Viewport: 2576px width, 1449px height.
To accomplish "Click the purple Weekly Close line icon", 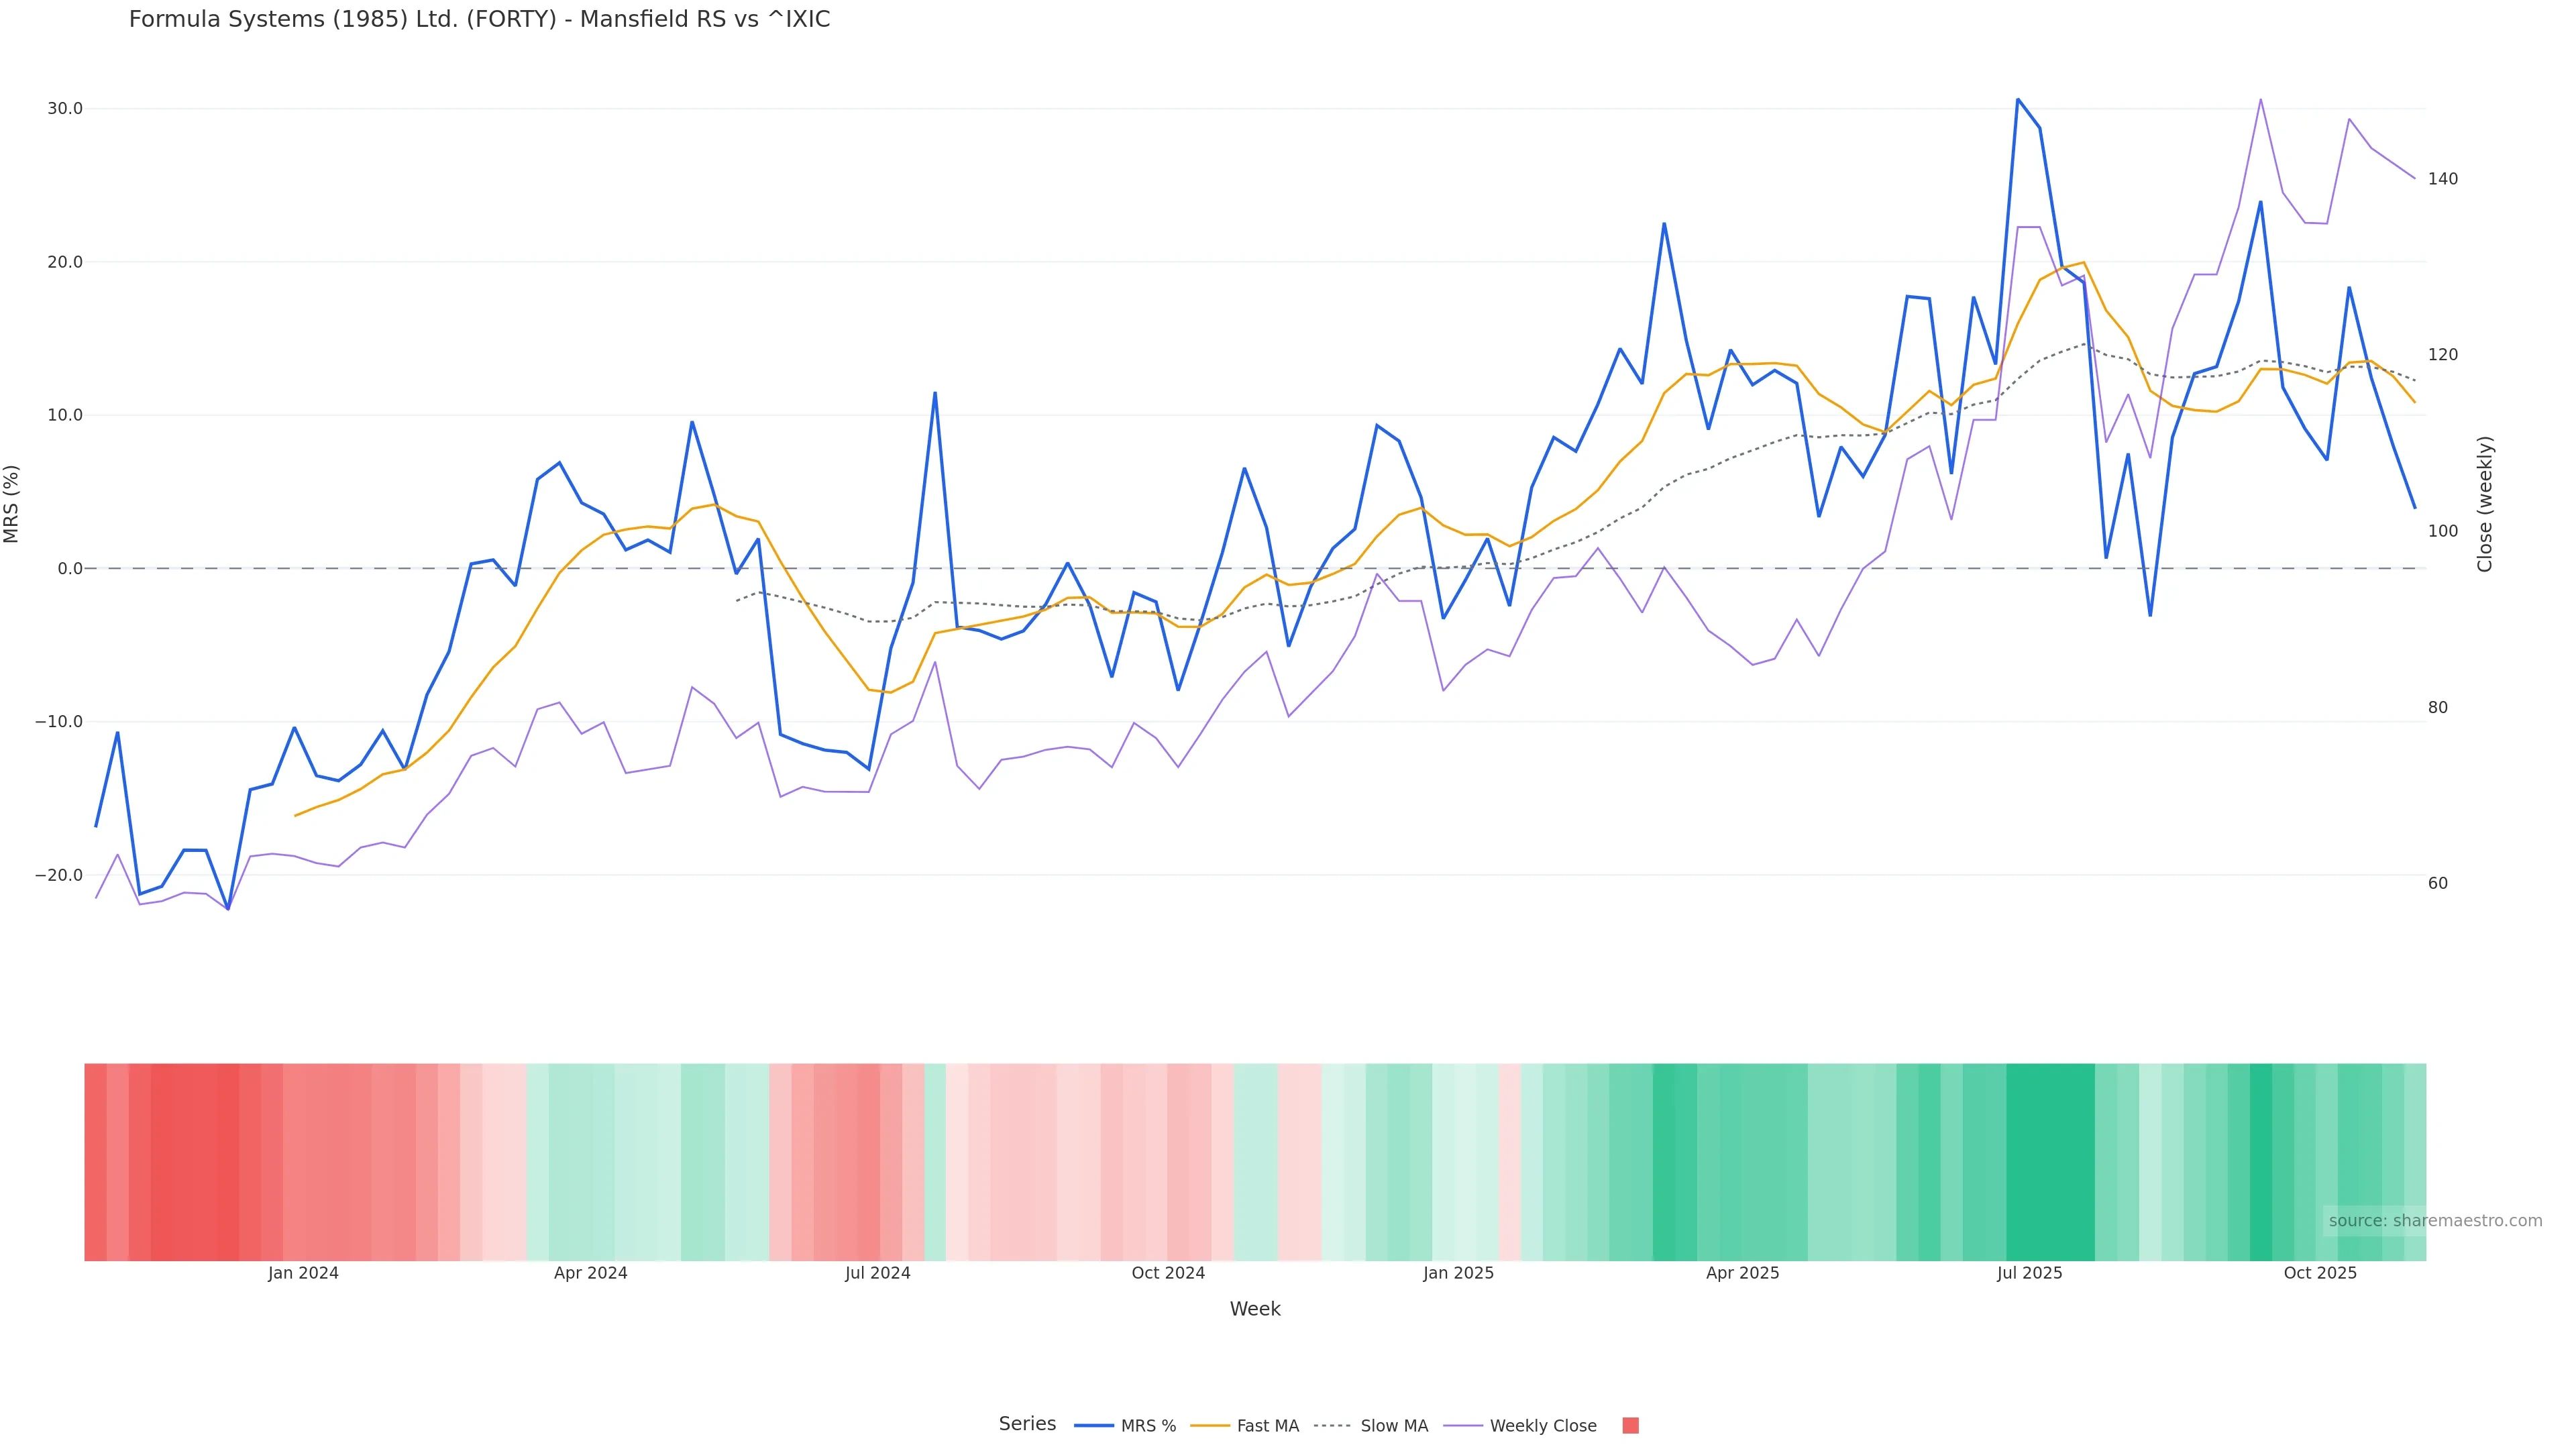I will pos(1463,1426).
